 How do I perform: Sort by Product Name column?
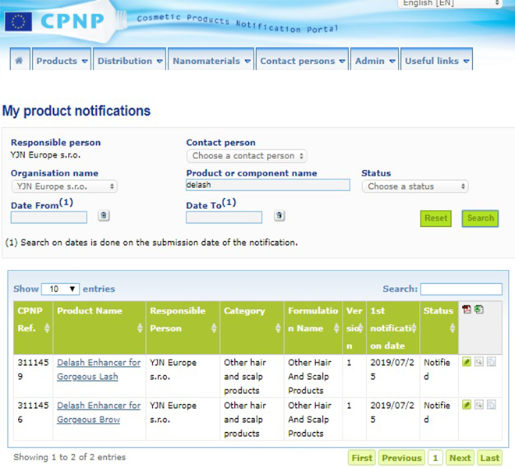(x=99, y=328)
